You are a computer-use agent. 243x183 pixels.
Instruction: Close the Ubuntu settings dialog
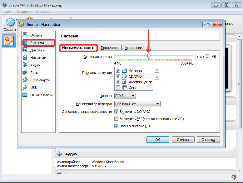pos(217,24)
